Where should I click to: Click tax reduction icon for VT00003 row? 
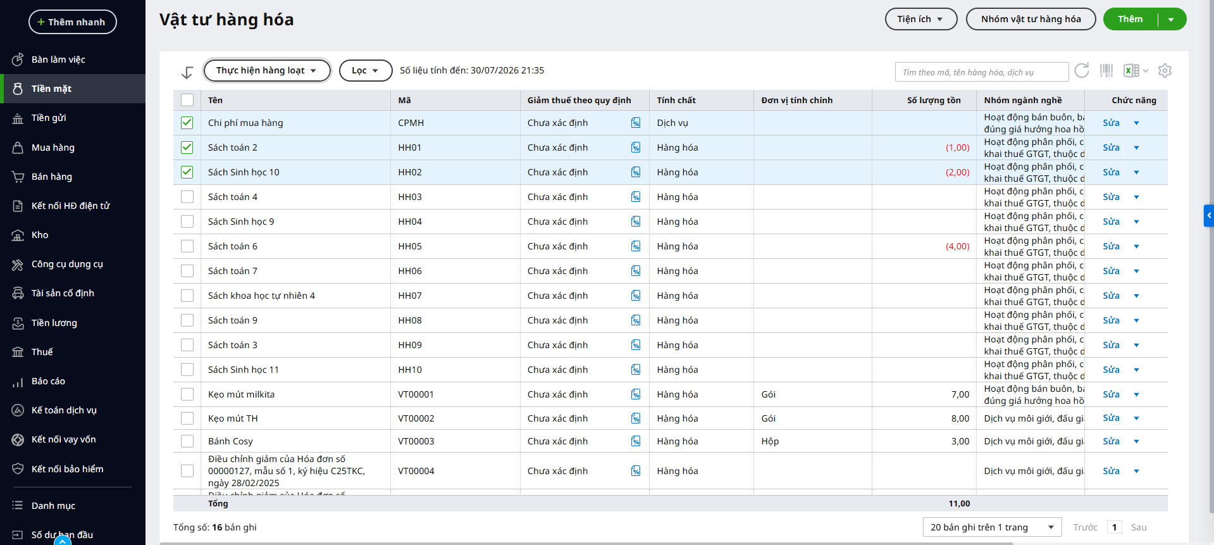tap(636, 441)
